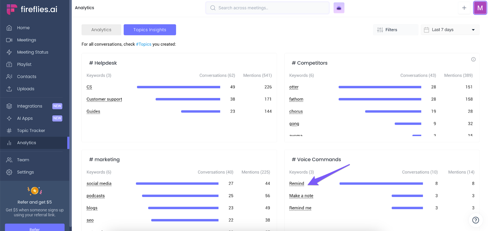
Task: Click the fireflies.ai logo
Action: click(32, 9)
